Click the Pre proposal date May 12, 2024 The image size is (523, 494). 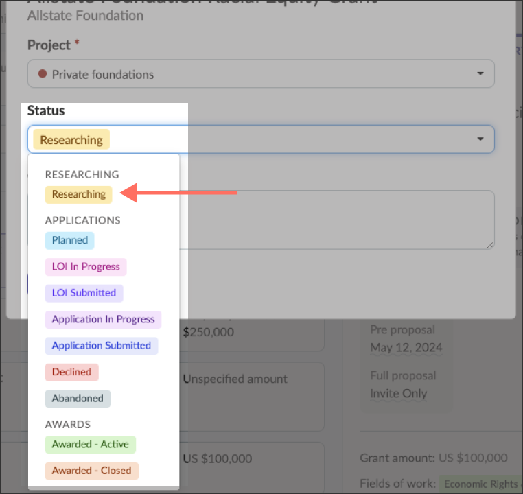click(406, 347)
